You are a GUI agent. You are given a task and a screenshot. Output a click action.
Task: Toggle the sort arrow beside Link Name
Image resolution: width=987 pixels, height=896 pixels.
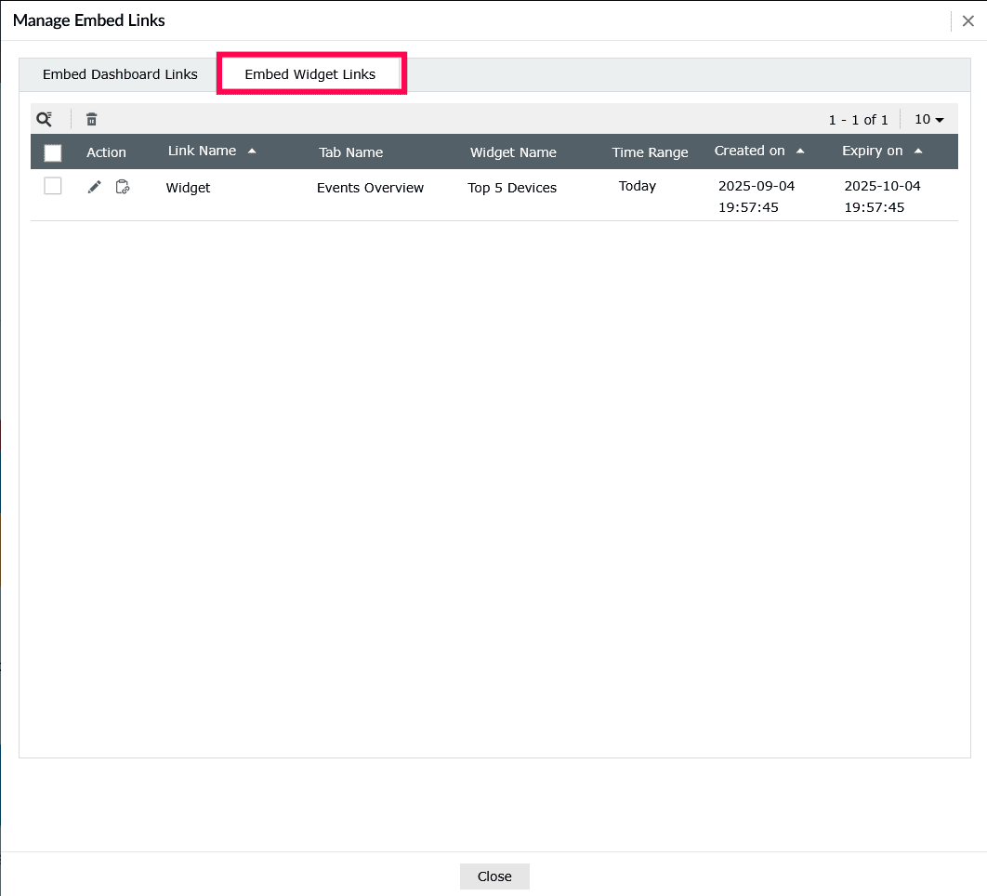252,149
